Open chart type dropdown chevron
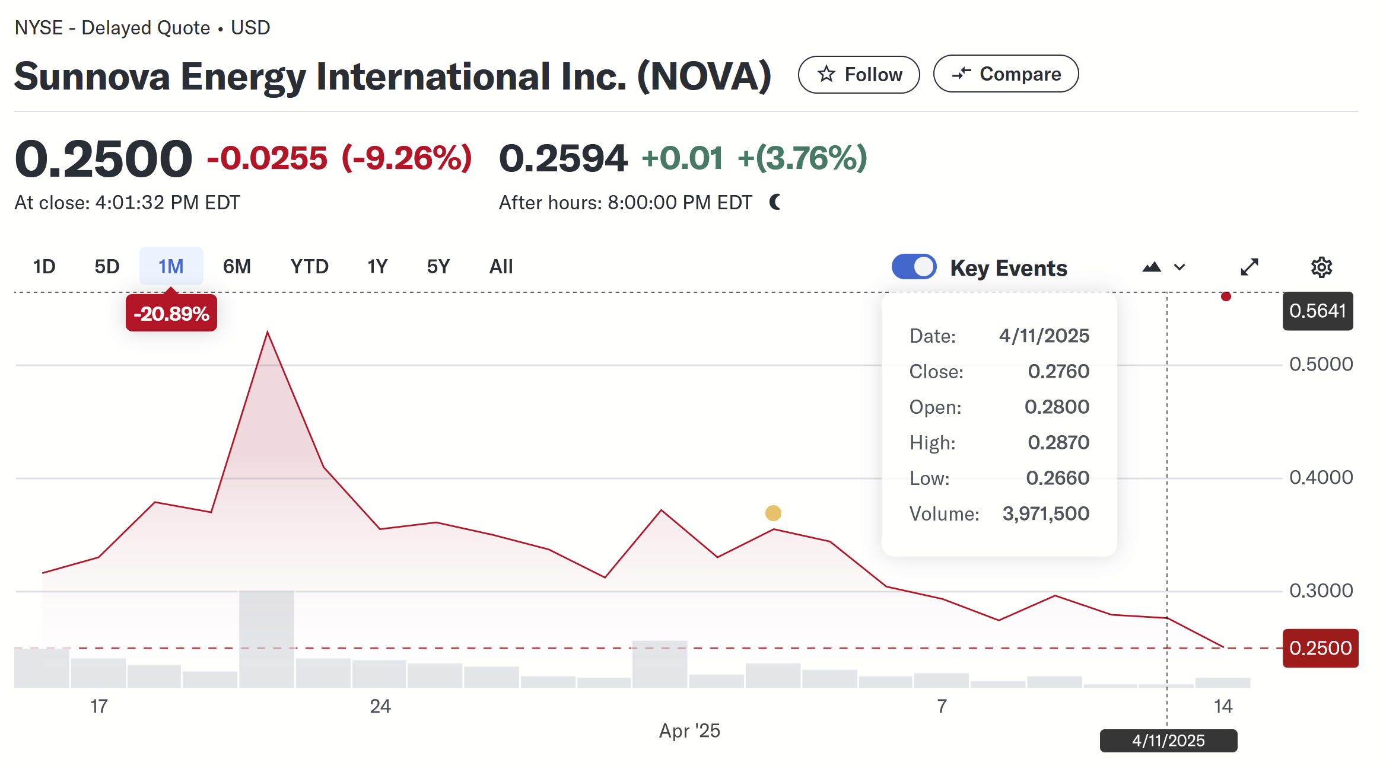Image resolution: width=1383 pixels, height=766 pixels. click(x=1180, y=267)
